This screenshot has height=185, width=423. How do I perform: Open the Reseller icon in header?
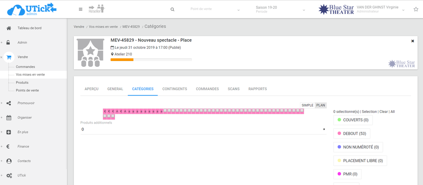coord(97,9)
